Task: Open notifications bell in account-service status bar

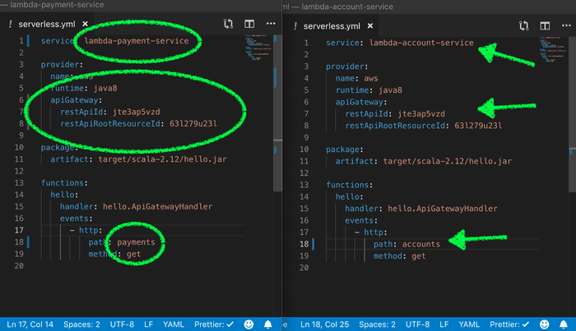Action: [x=564, y=324]
